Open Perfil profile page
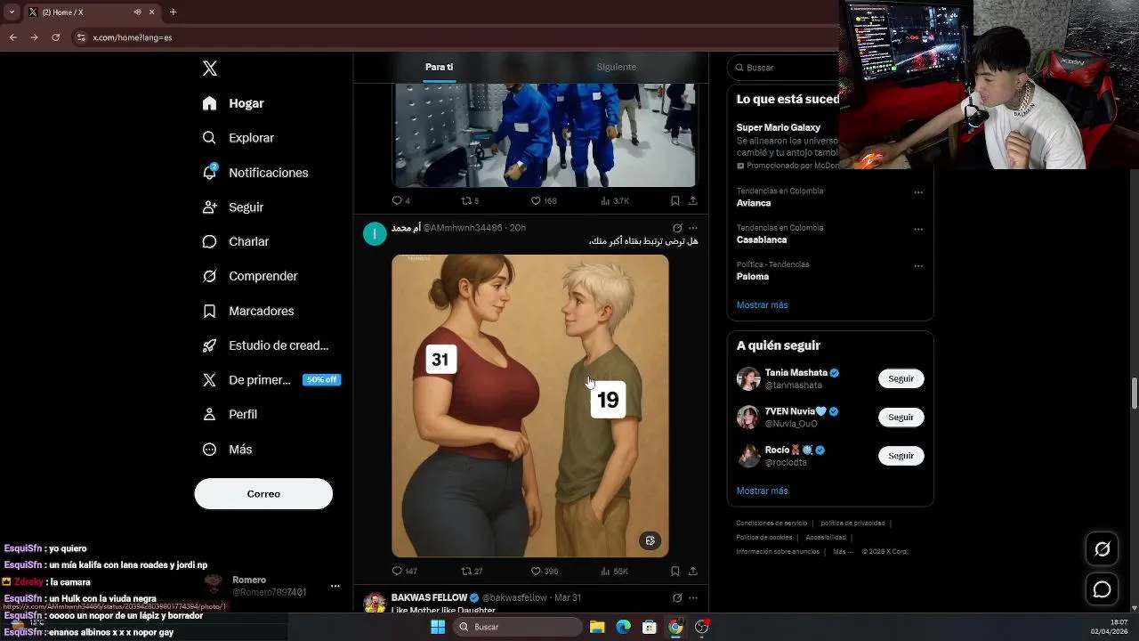 [230, 415]
